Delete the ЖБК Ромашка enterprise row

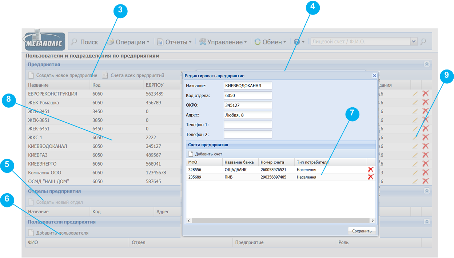pos(426,102)
